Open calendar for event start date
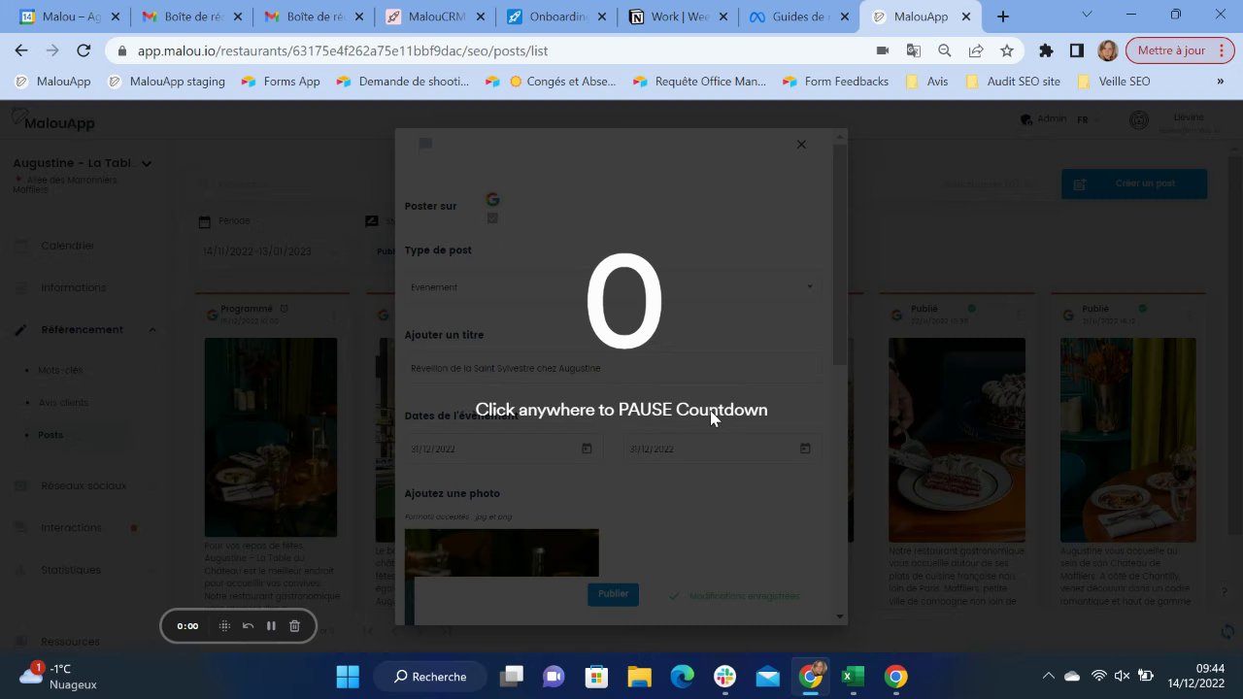 [x=587, y=449]
